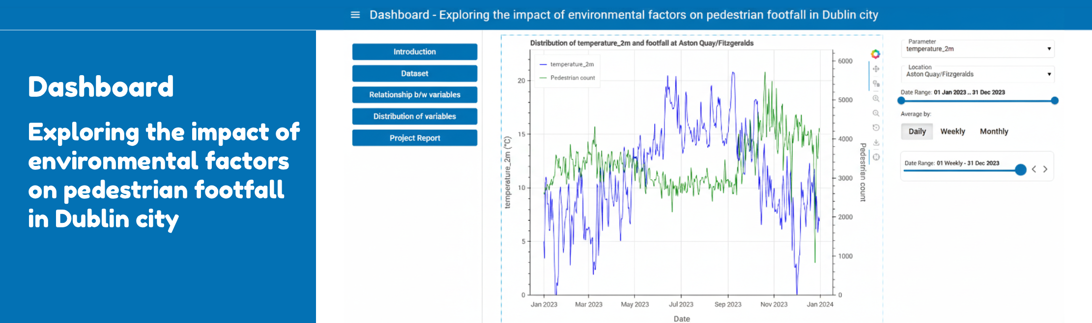Click the 'Date Range: 01 Jan 2023 .. 31 Dec 2023' text
Viewport: 1092px width, 323px height.
(952, 92)
